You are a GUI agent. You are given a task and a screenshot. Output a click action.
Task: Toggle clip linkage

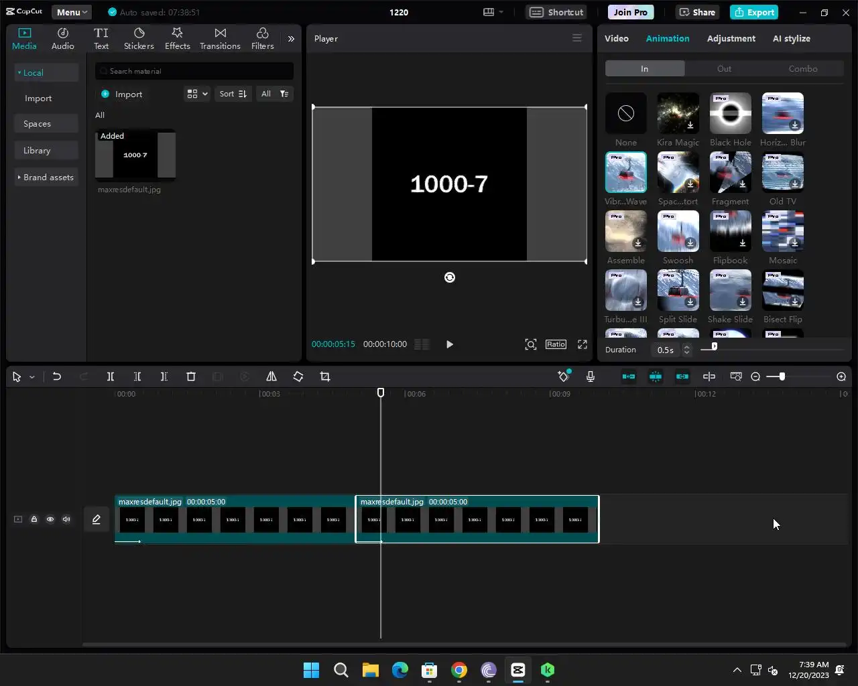682,376
